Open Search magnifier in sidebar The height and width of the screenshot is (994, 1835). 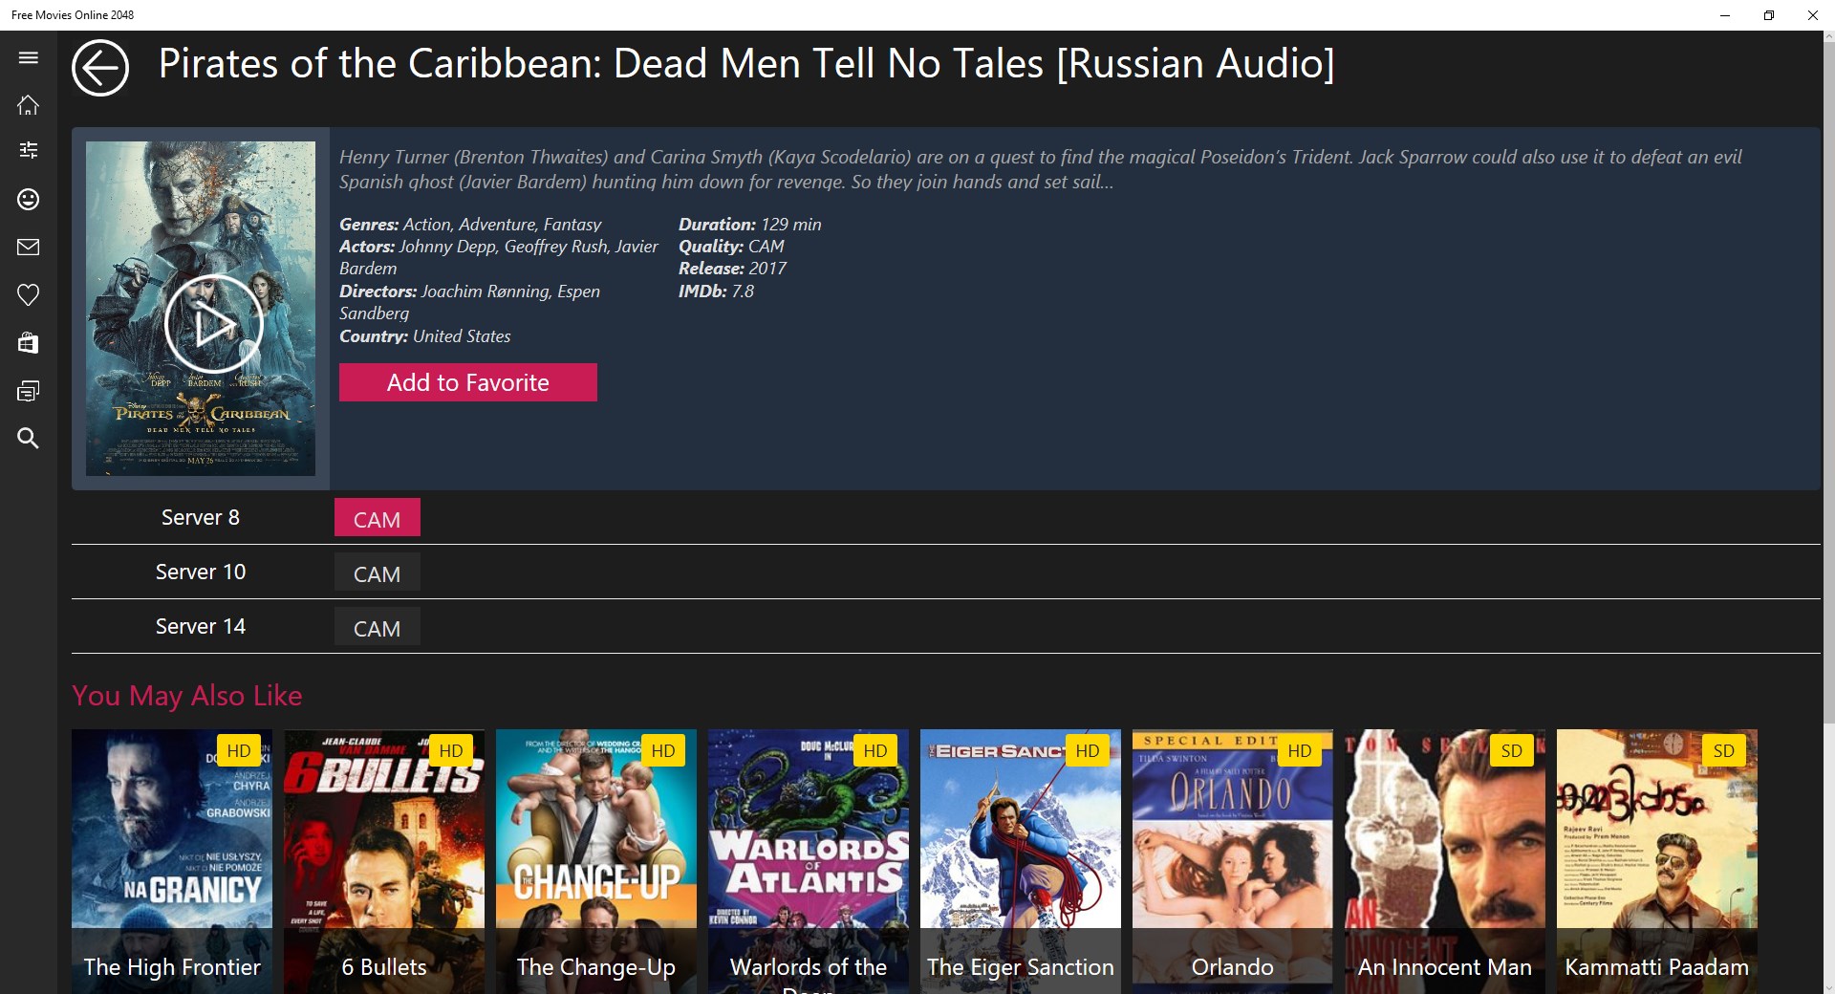pyautogui.click(x=29, y=439)
